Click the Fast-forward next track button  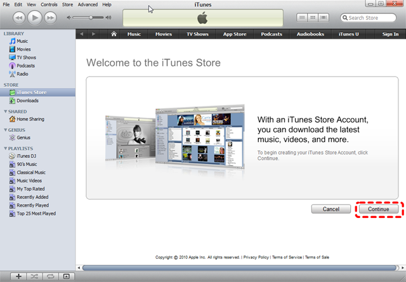[50, 18]
